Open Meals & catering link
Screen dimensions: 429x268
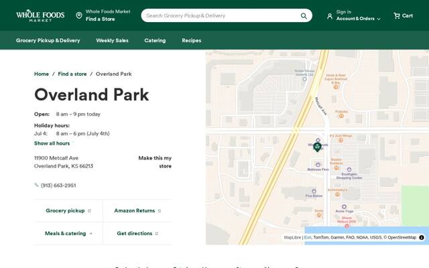click(x=68, y=233)
